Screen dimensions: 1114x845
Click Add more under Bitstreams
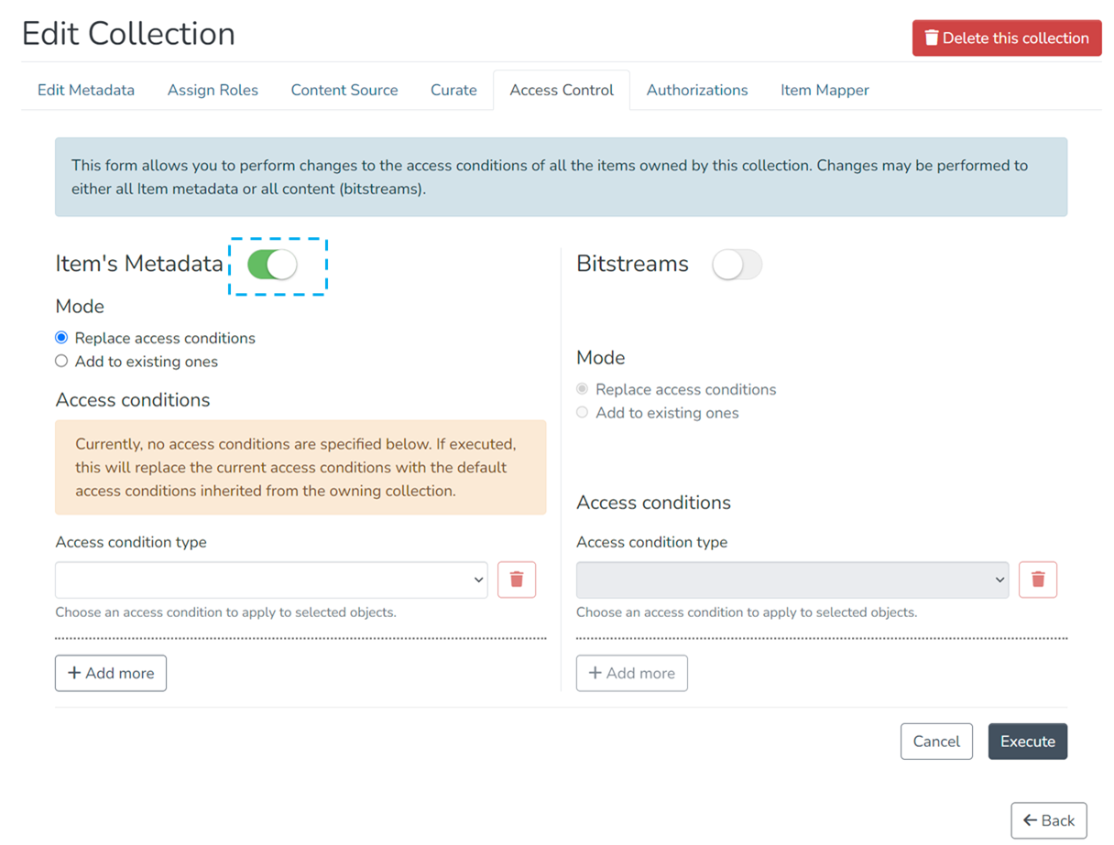pos(631,673)
